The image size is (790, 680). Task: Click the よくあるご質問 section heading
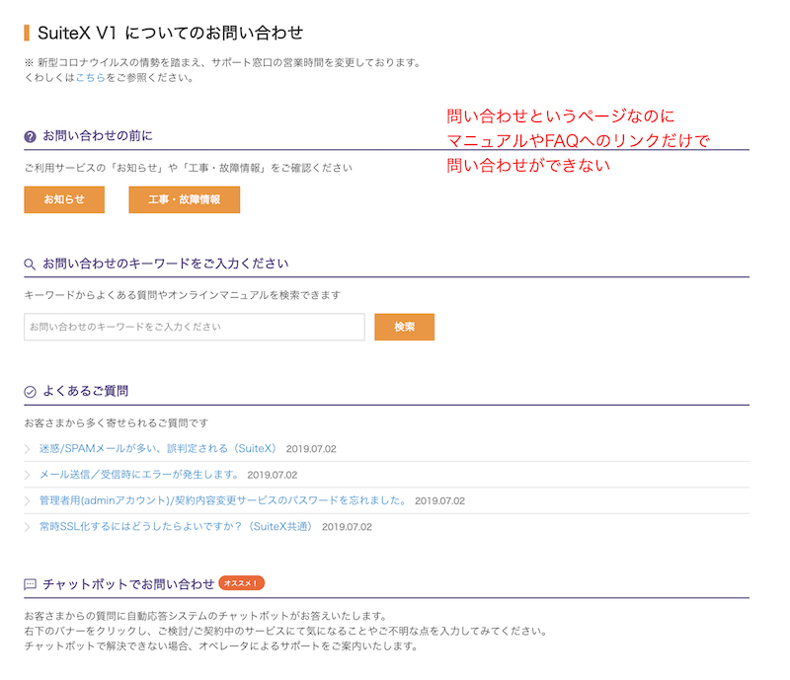click(86, 391)
